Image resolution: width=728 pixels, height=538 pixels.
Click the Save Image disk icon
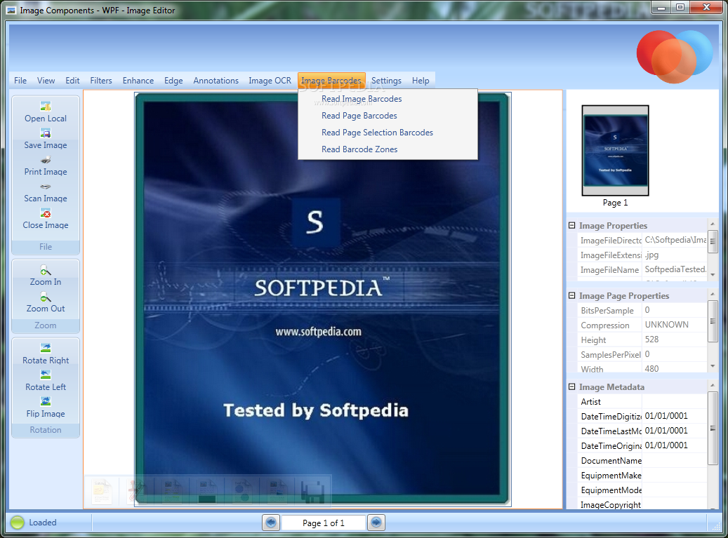coord(46,133)
